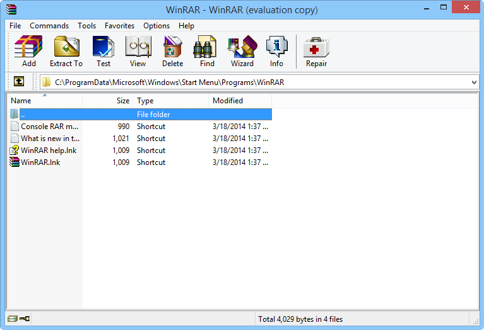The width and height of the screenshot is (484, 330).
Task: Go up one folder level button
Action: (19, 82)
